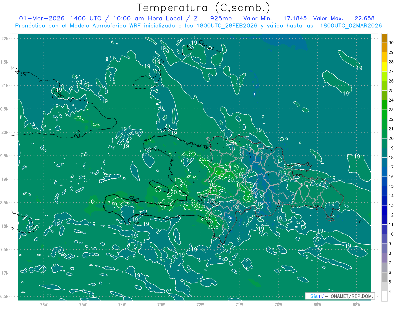Click the legend label 17
The width and height of the screenshot is (400, 309).
pos(391,167)
